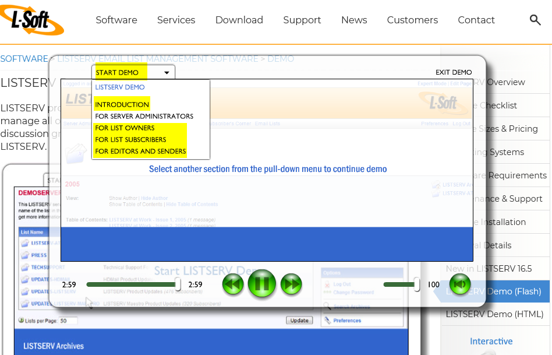Image resolution: width=552 pixels, height=355 pixels.
Task: Open the Customers navigation menu
Action: click(412, 20)
